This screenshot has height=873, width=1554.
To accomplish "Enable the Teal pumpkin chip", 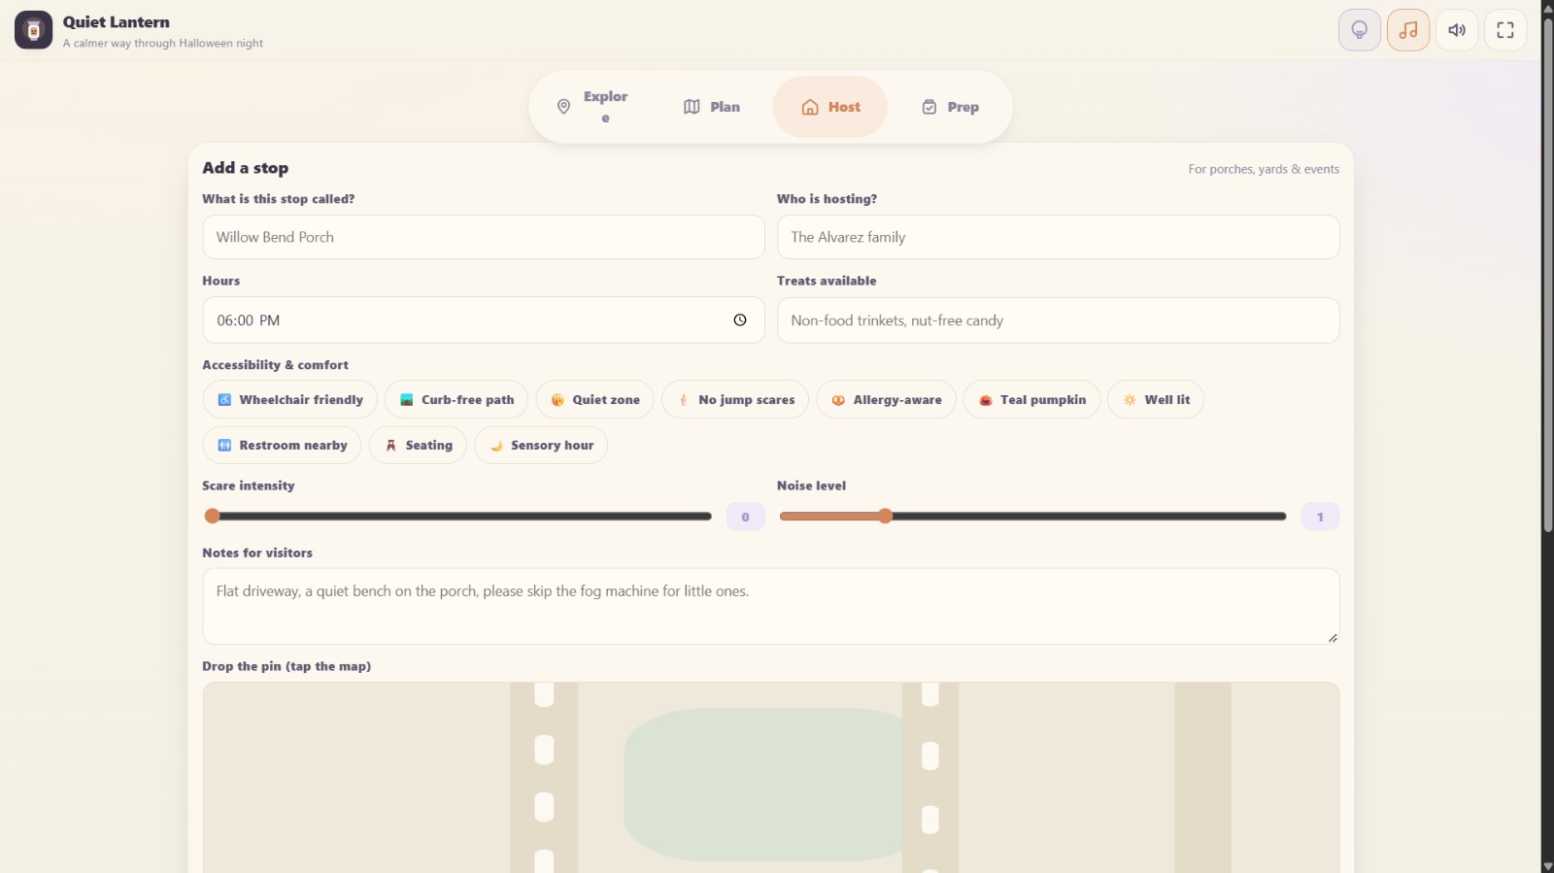I will 1031,399.
